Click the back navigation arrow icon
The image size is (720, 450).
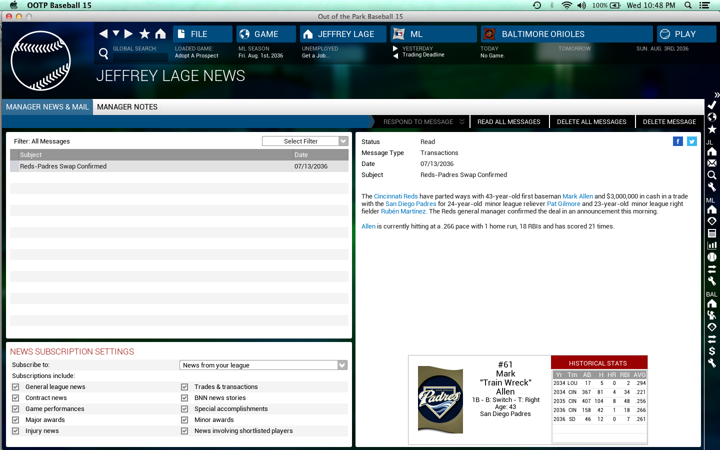103,34
